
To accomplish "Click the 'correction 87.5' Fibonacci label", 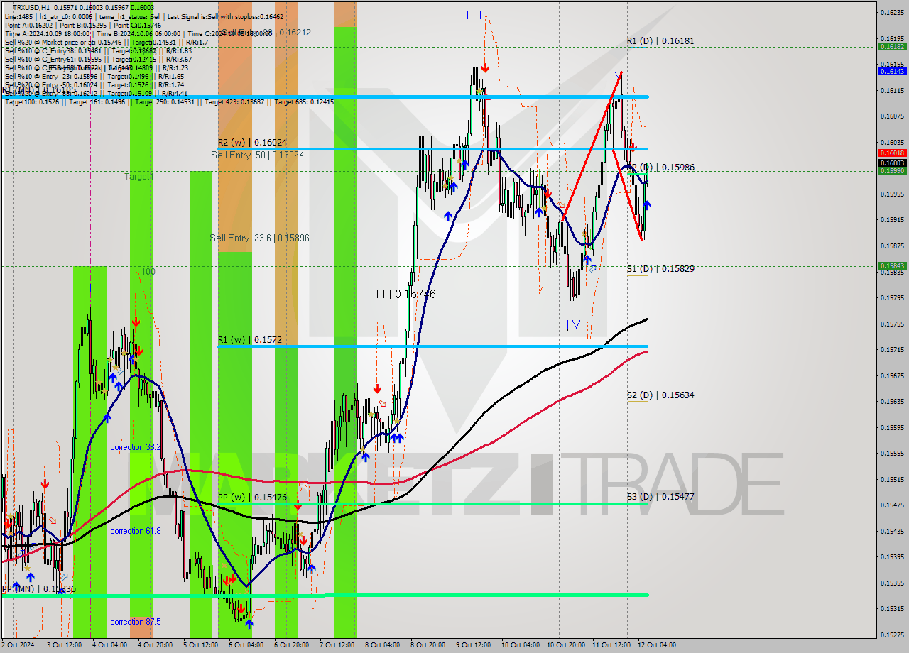I will coord(136,622).
